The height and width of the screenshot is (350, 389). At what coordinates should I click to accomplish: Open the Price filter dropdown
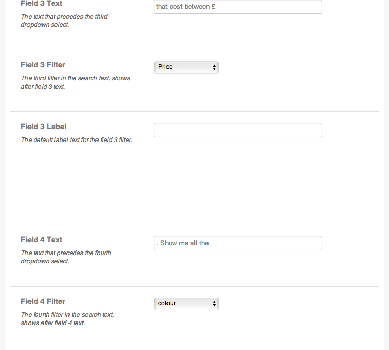[x=186, y=67]
